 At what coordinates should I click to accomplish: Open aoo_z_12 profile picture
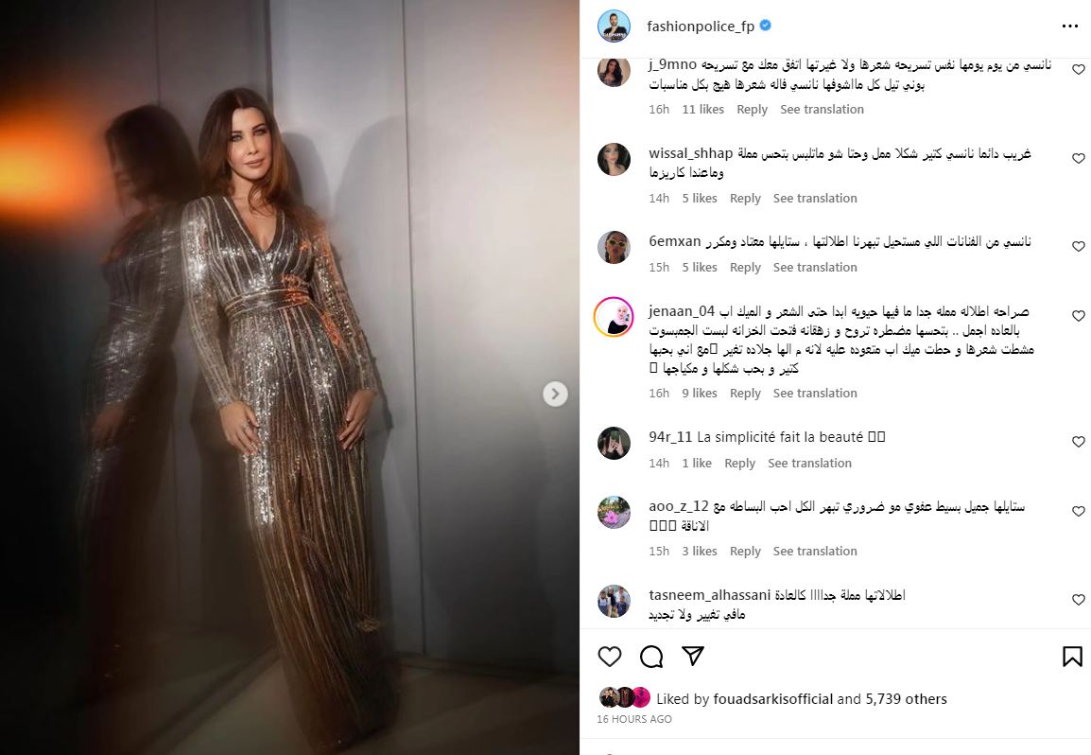pos(614,513)
